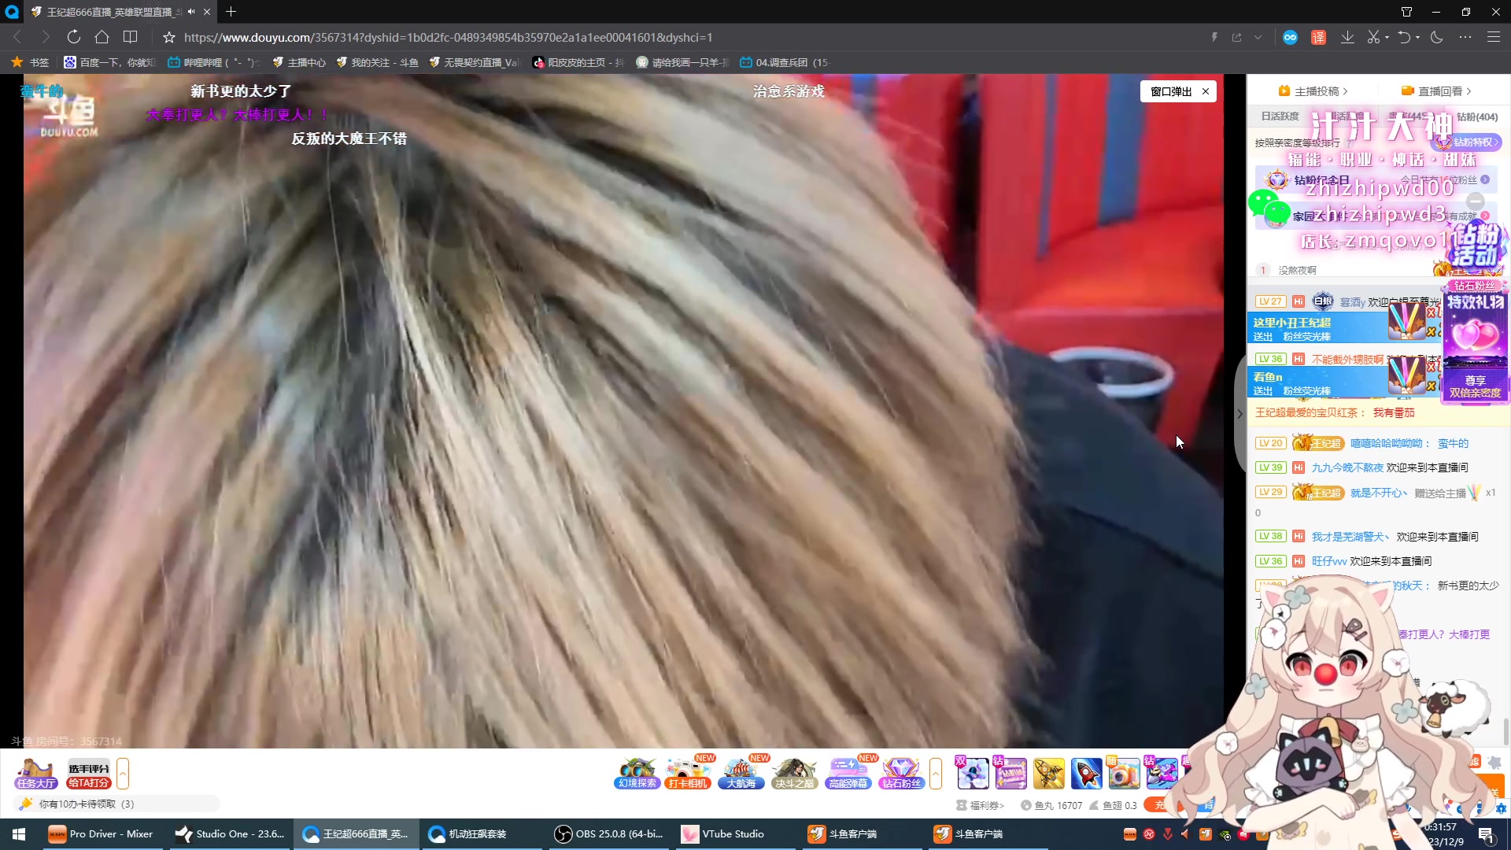The width and height of the screenshot is (1511, 850).
Task: Expand the left activity bar chevron
Action: coord(123,774)
